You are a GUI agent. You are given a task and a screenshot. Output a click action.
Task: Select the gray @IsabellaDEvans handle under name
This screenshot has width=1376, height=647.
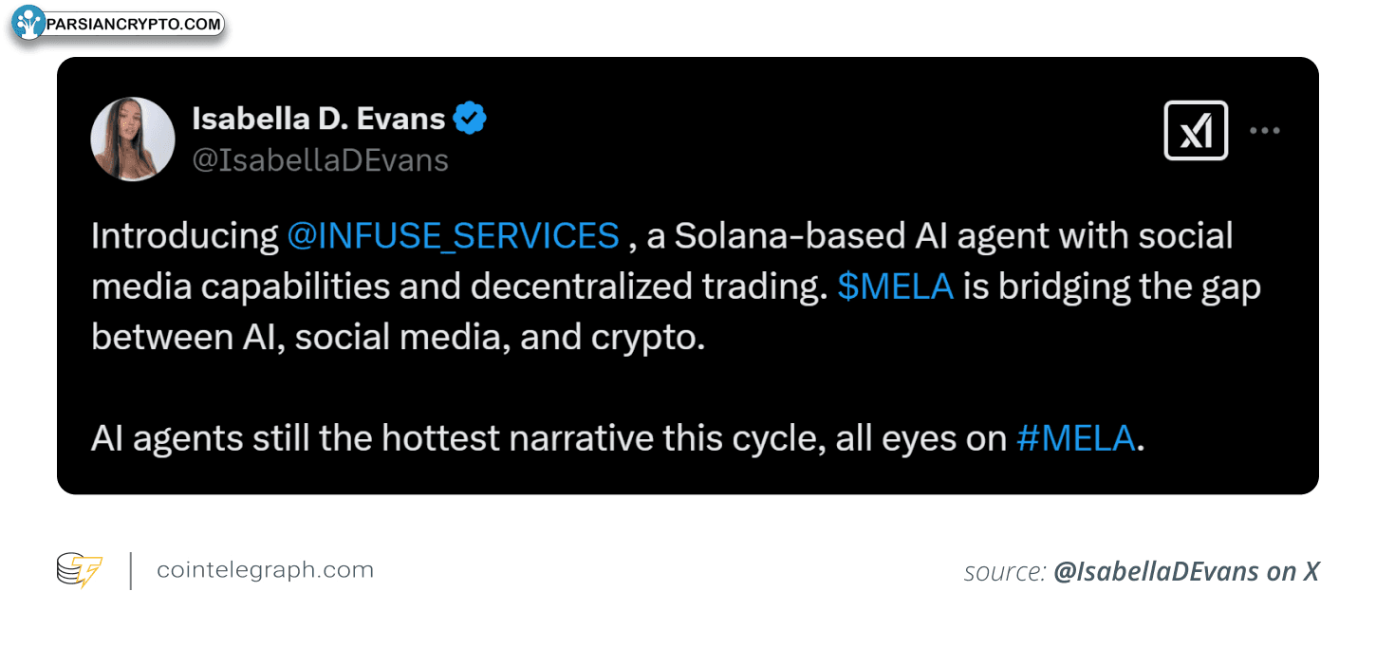pos(321,160)
